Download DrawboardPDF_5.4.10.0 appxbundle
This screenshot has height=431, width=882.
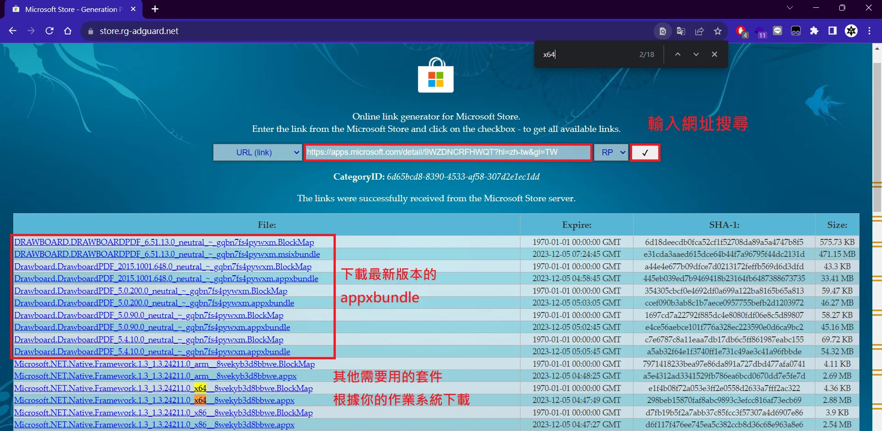coord(152,352)
